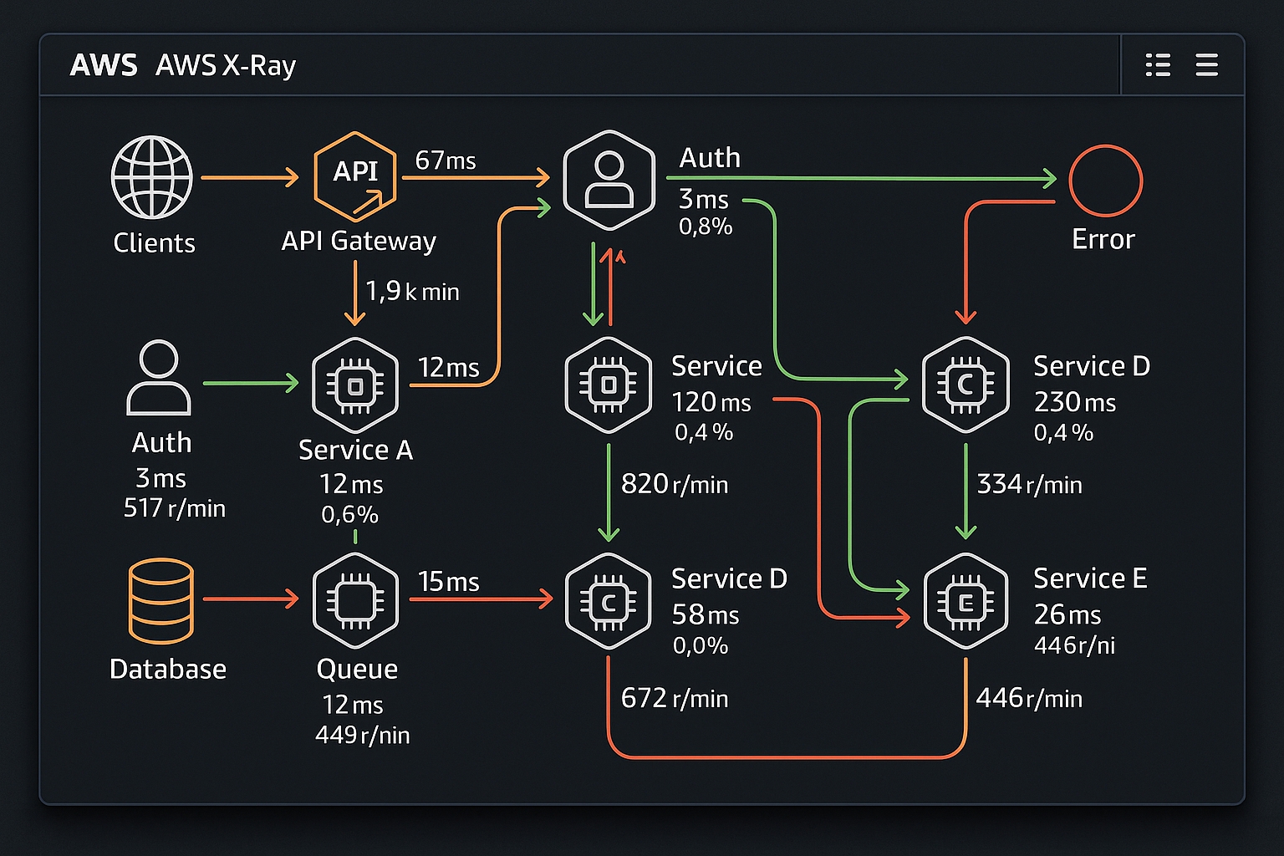Select the 449 r/nin value under Queue
Screen dimensions: 1284x856
click(x=362, y=735)
